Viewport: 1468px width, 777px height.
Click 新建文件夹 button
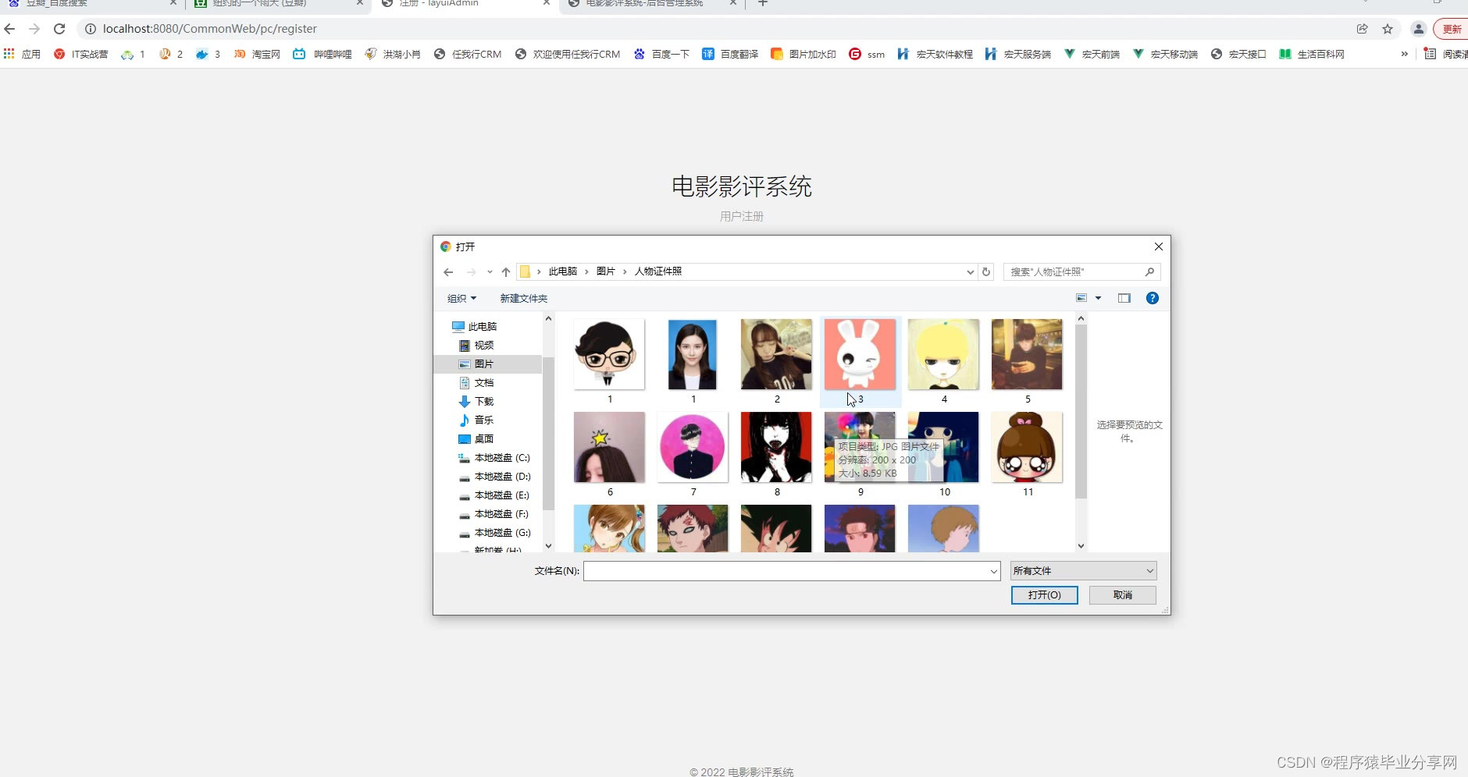tap(524, 298)
